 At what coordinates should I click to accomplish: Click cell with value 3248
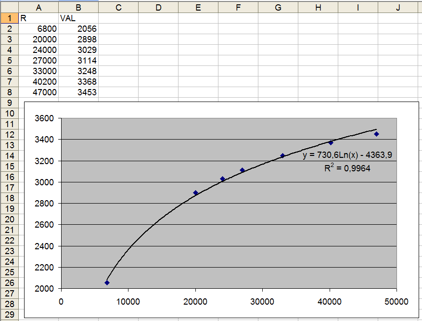click(78, 71)
